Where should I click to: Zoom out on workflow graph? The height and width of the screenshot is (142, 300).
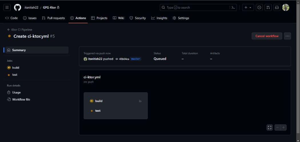point(278,127)
